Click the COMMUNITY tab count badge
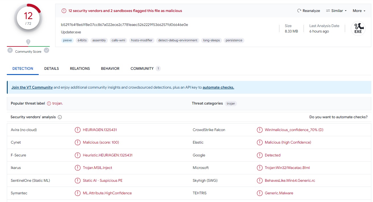This screenshot has height=202, width=373. coord(158,69)
